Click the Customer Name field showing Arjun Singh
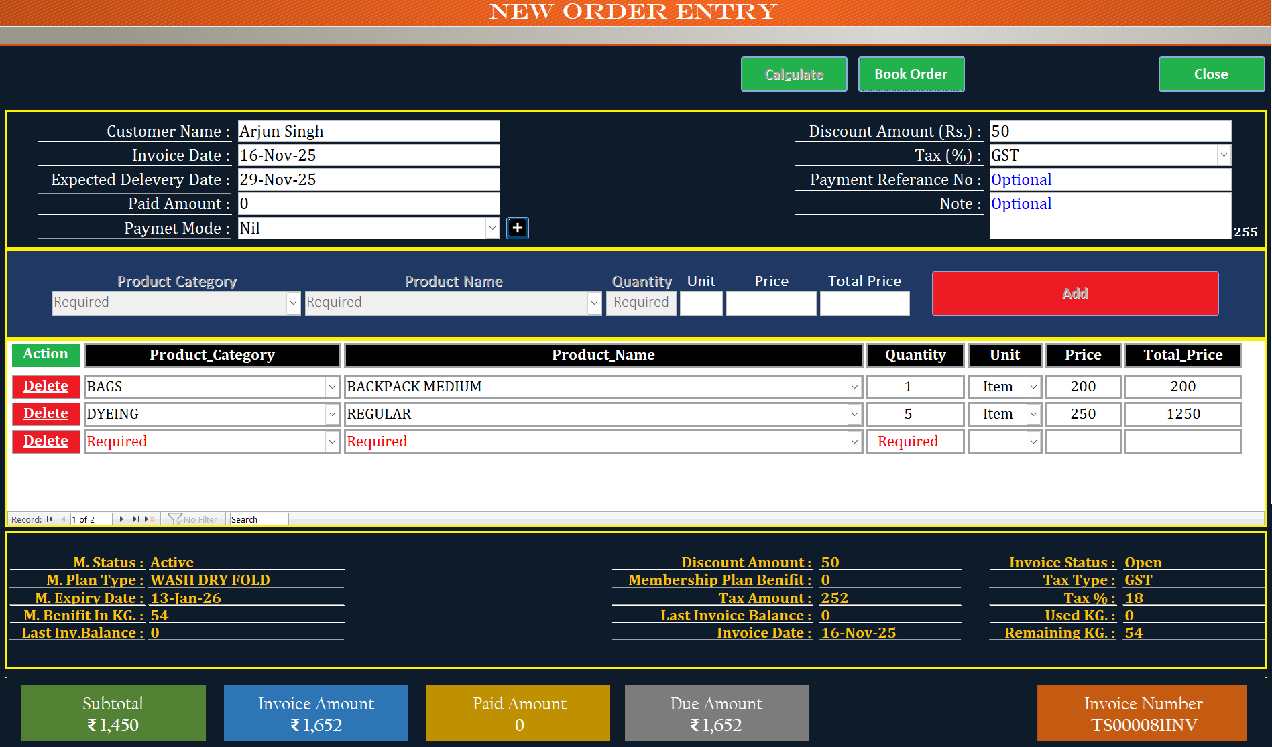The height and width of the screenshot is (747, 1272). click(x=368, y=131)
